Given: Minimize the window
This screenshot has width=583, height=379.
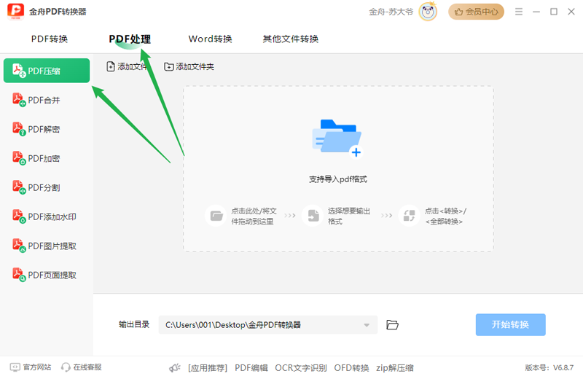Looking at the screenshot, I should click(x=536, y=12).
